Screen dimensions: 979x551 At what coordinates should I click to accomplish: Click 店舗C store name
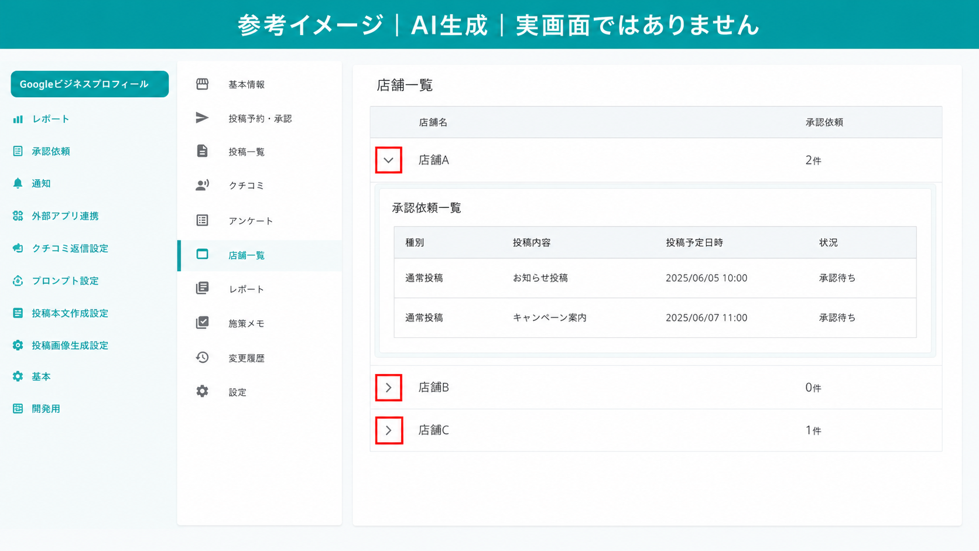[433, 430]
